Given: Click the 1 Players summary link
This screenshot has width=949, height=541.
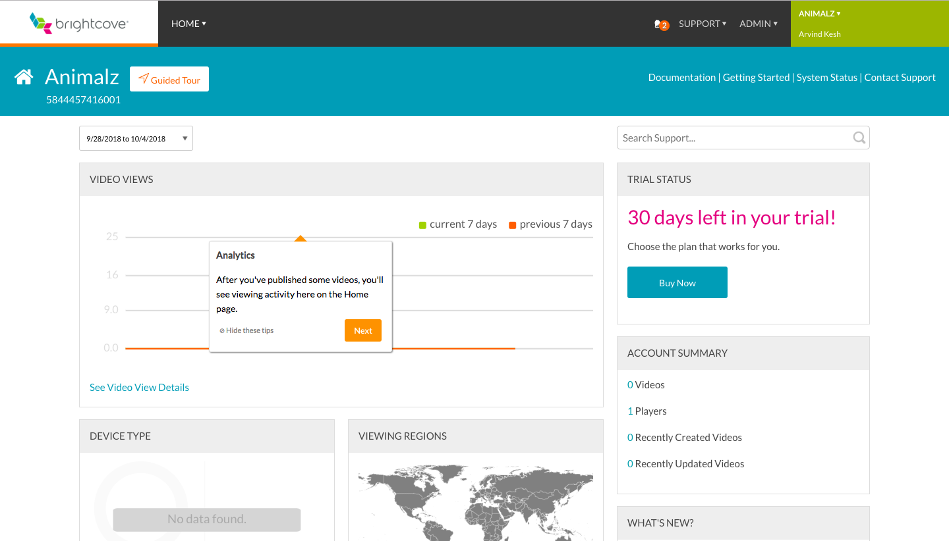Looking at the screenshot, I should tap(647, 411).
